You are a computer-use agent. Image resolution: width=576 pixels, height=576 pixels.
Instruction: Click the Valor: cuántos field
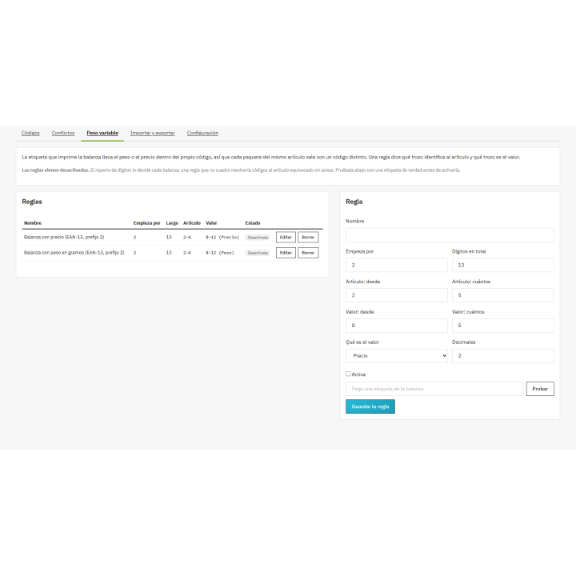click(x=503, y=326)
